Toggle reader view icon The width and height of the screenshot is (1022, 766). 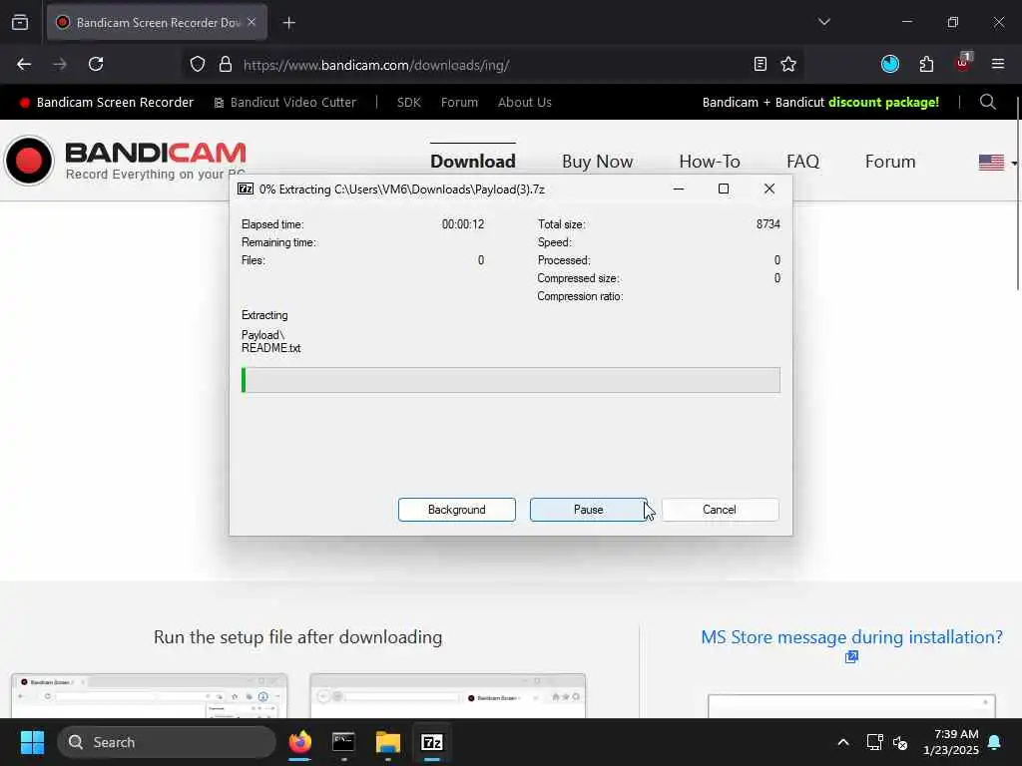(760, 64)
